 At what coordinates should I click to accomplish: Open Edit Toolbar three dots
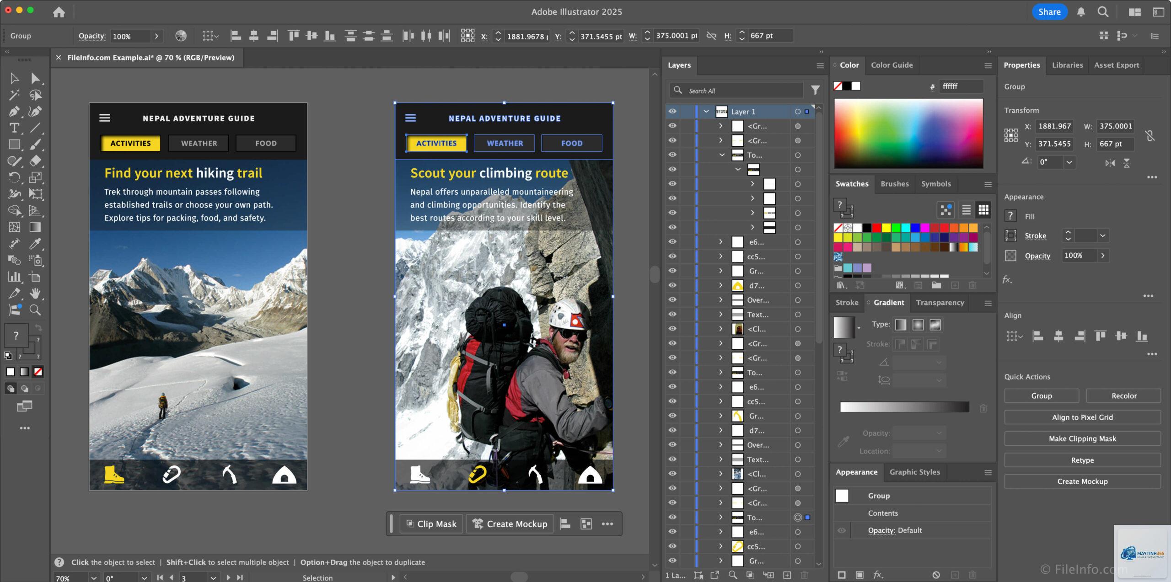click(x=25, y=428)
